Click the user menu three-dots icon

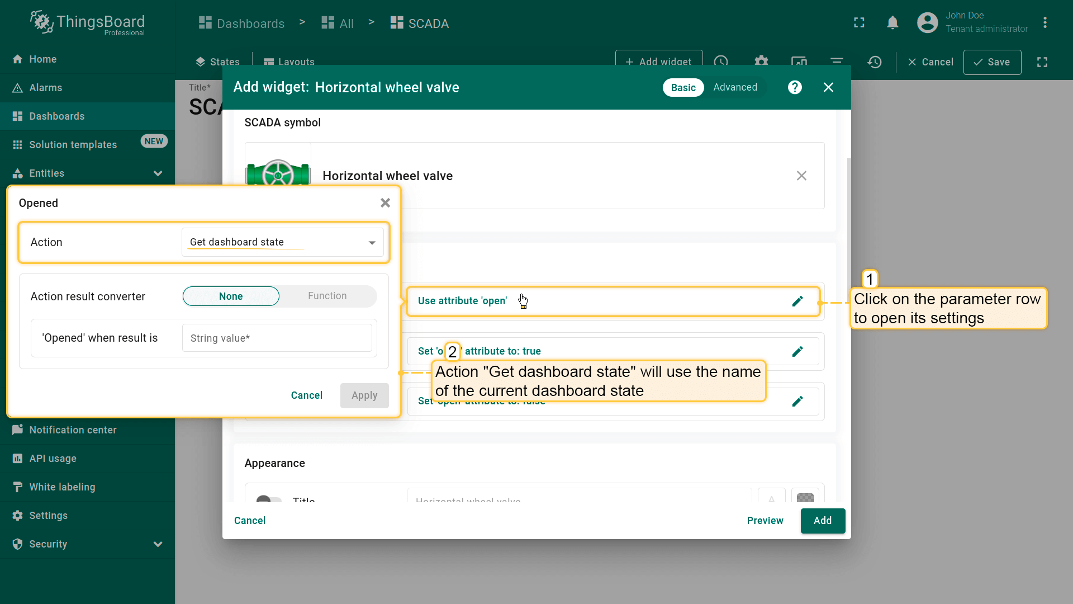1044,23
